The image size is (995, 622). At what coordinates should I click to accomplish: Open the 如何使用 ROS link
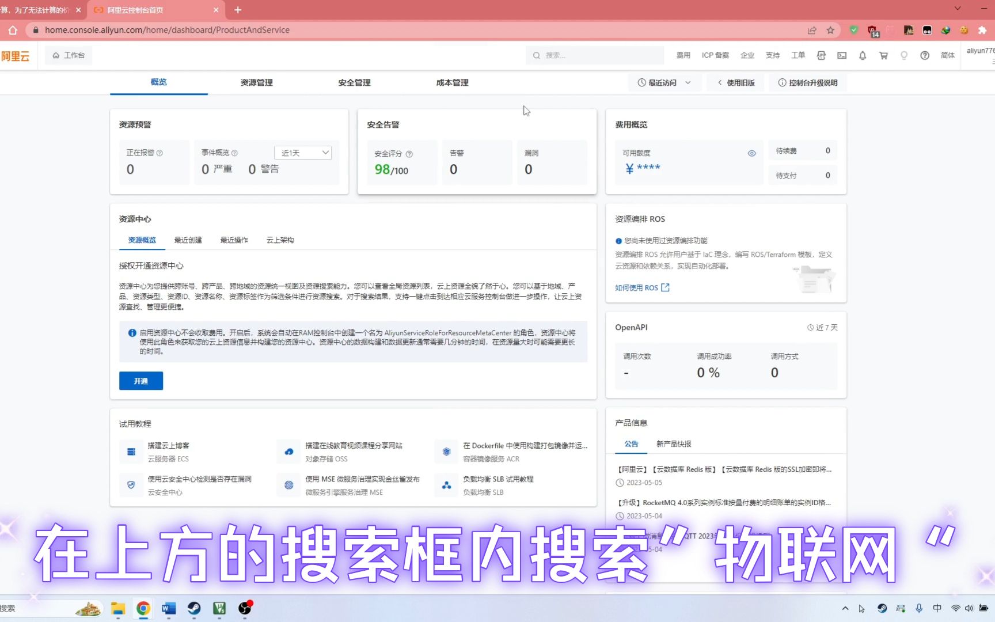point(642,287)
